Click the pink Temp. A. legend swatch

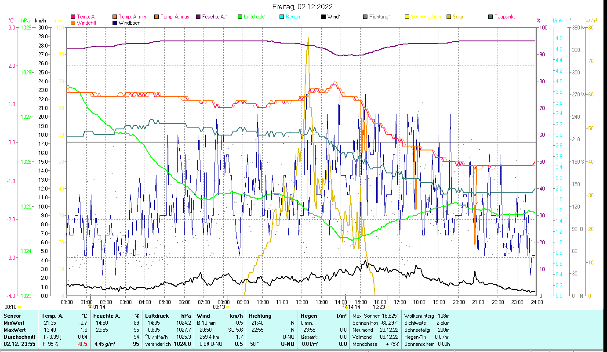pyautogui.click(x=73, y=17)
